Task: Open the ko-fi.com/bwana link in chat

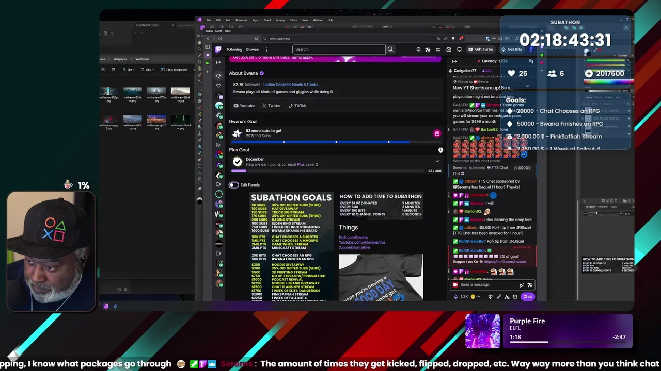Action: pos(505,262)
